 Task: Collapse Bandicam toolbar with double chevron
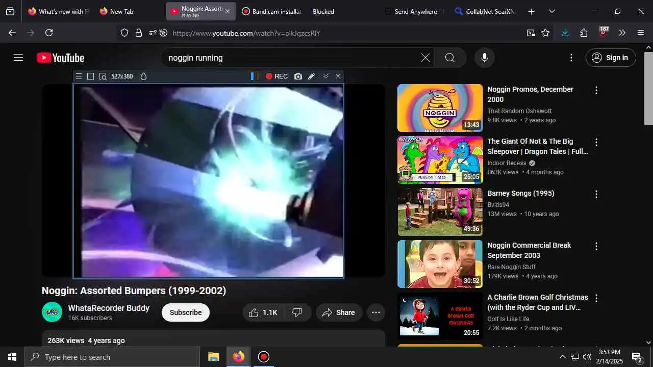point(325,76)
